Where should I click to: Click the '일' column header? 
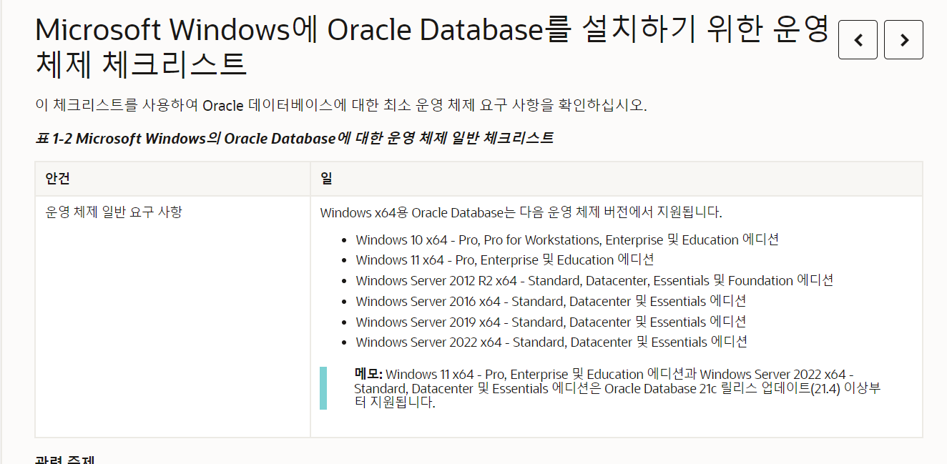click(x=617, y=179)
